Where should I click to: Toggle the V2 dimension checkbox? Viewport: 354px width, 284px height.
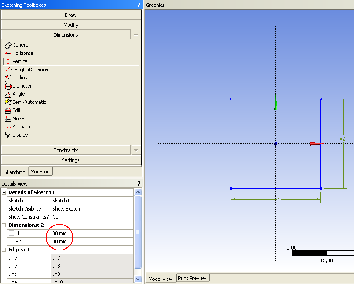click(11, 241)
